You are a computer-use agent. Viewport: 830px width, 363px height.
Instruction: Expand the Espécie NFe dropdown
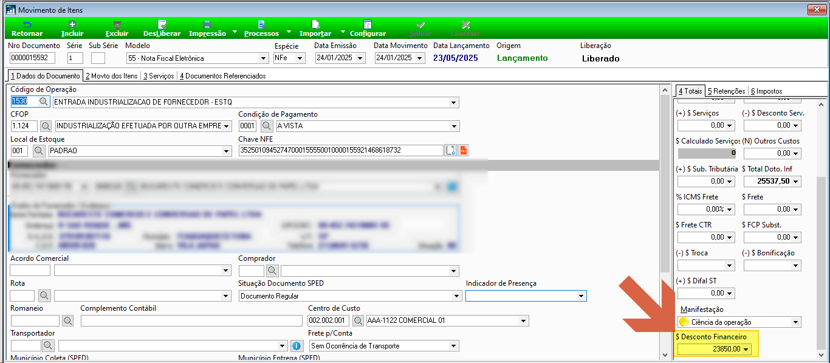(x=300, y=58)
